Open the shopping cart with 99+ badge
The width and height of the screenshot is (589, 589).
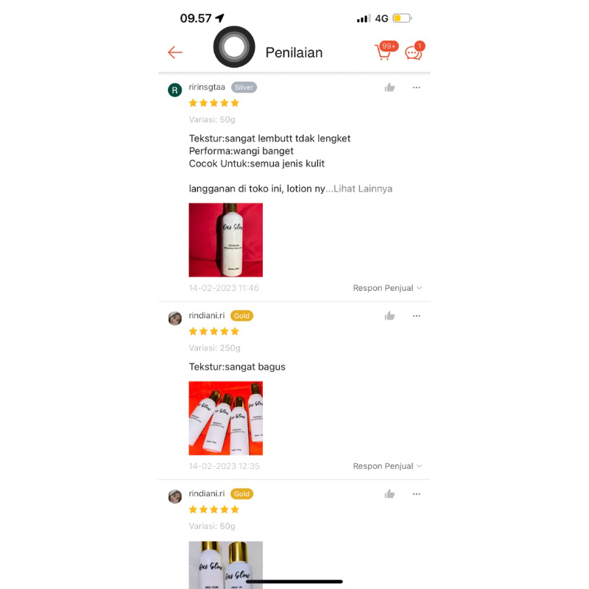(x=385, y=51)
